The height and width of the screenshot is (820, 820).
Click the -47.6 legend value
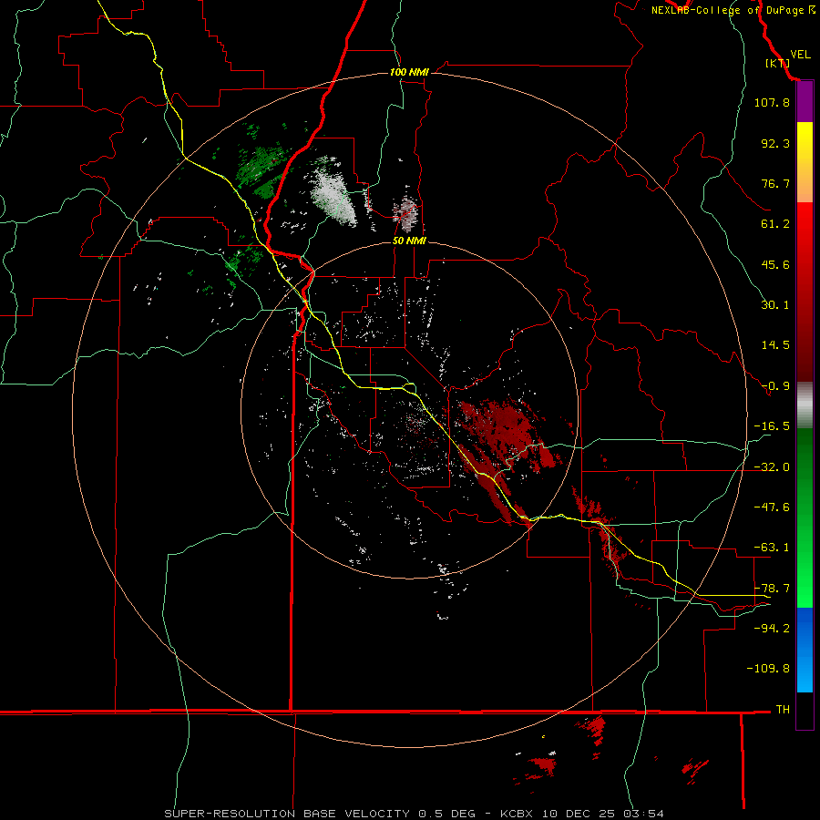772,507
